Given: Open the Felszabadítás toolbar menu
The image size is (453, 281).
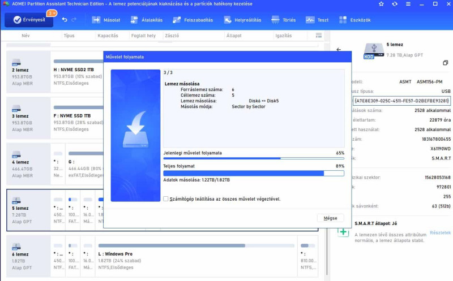Looking at the screenshot, I should [x=193, y=20].
